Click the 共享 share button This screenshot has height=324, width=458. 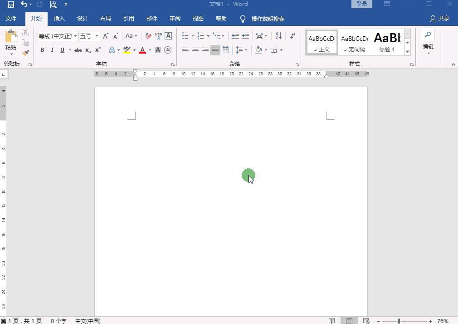click(439, 19)
